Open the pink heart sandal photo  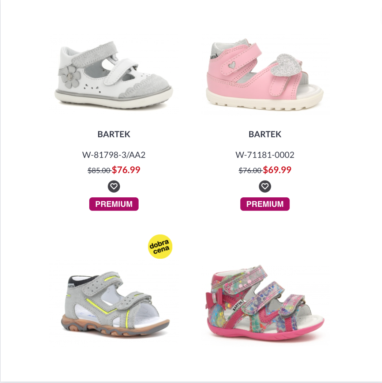point(265,74)
